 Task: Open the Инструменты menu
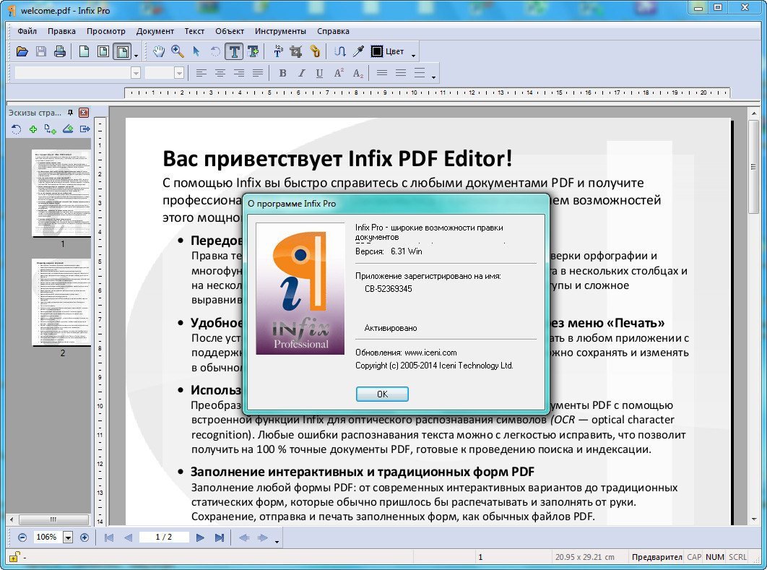(x=280, y=31)
